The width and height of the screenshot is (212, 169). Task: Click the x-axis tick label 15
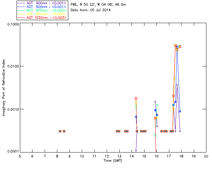click(x=144, y=156)
